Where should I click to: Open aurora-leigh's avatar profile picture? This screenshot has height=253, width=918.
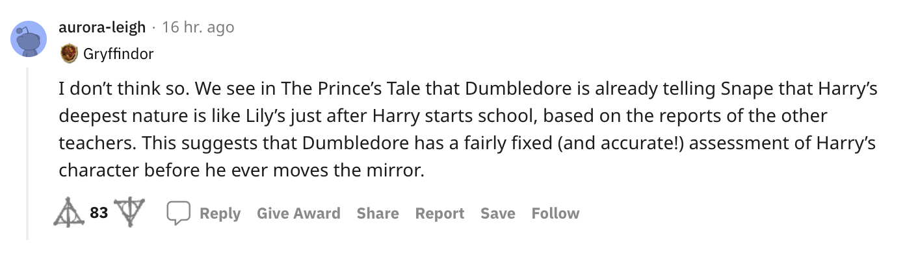point(29,38)
